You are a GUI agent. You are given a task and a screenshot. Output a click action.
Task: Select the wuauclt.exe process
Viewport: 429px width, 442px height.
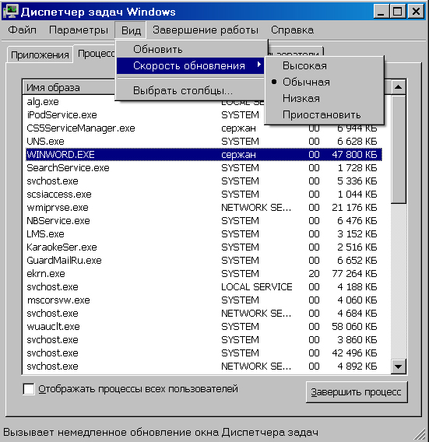[204, 327]
